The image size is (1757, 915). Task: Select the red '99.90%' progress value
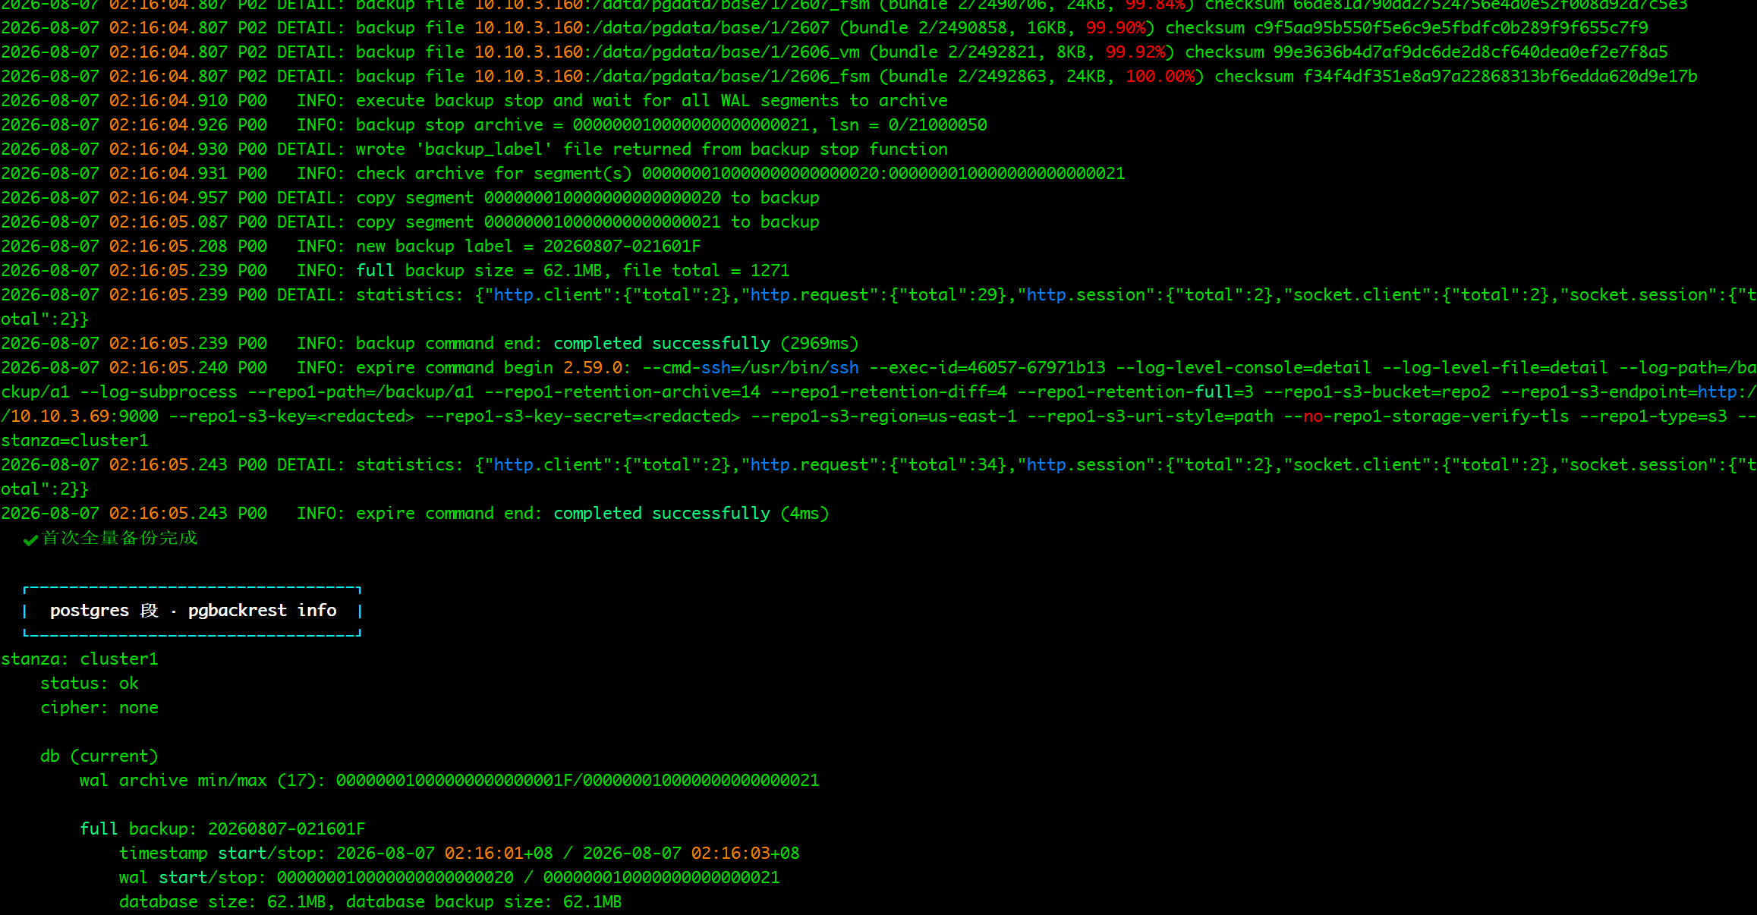coord(1116,28)
